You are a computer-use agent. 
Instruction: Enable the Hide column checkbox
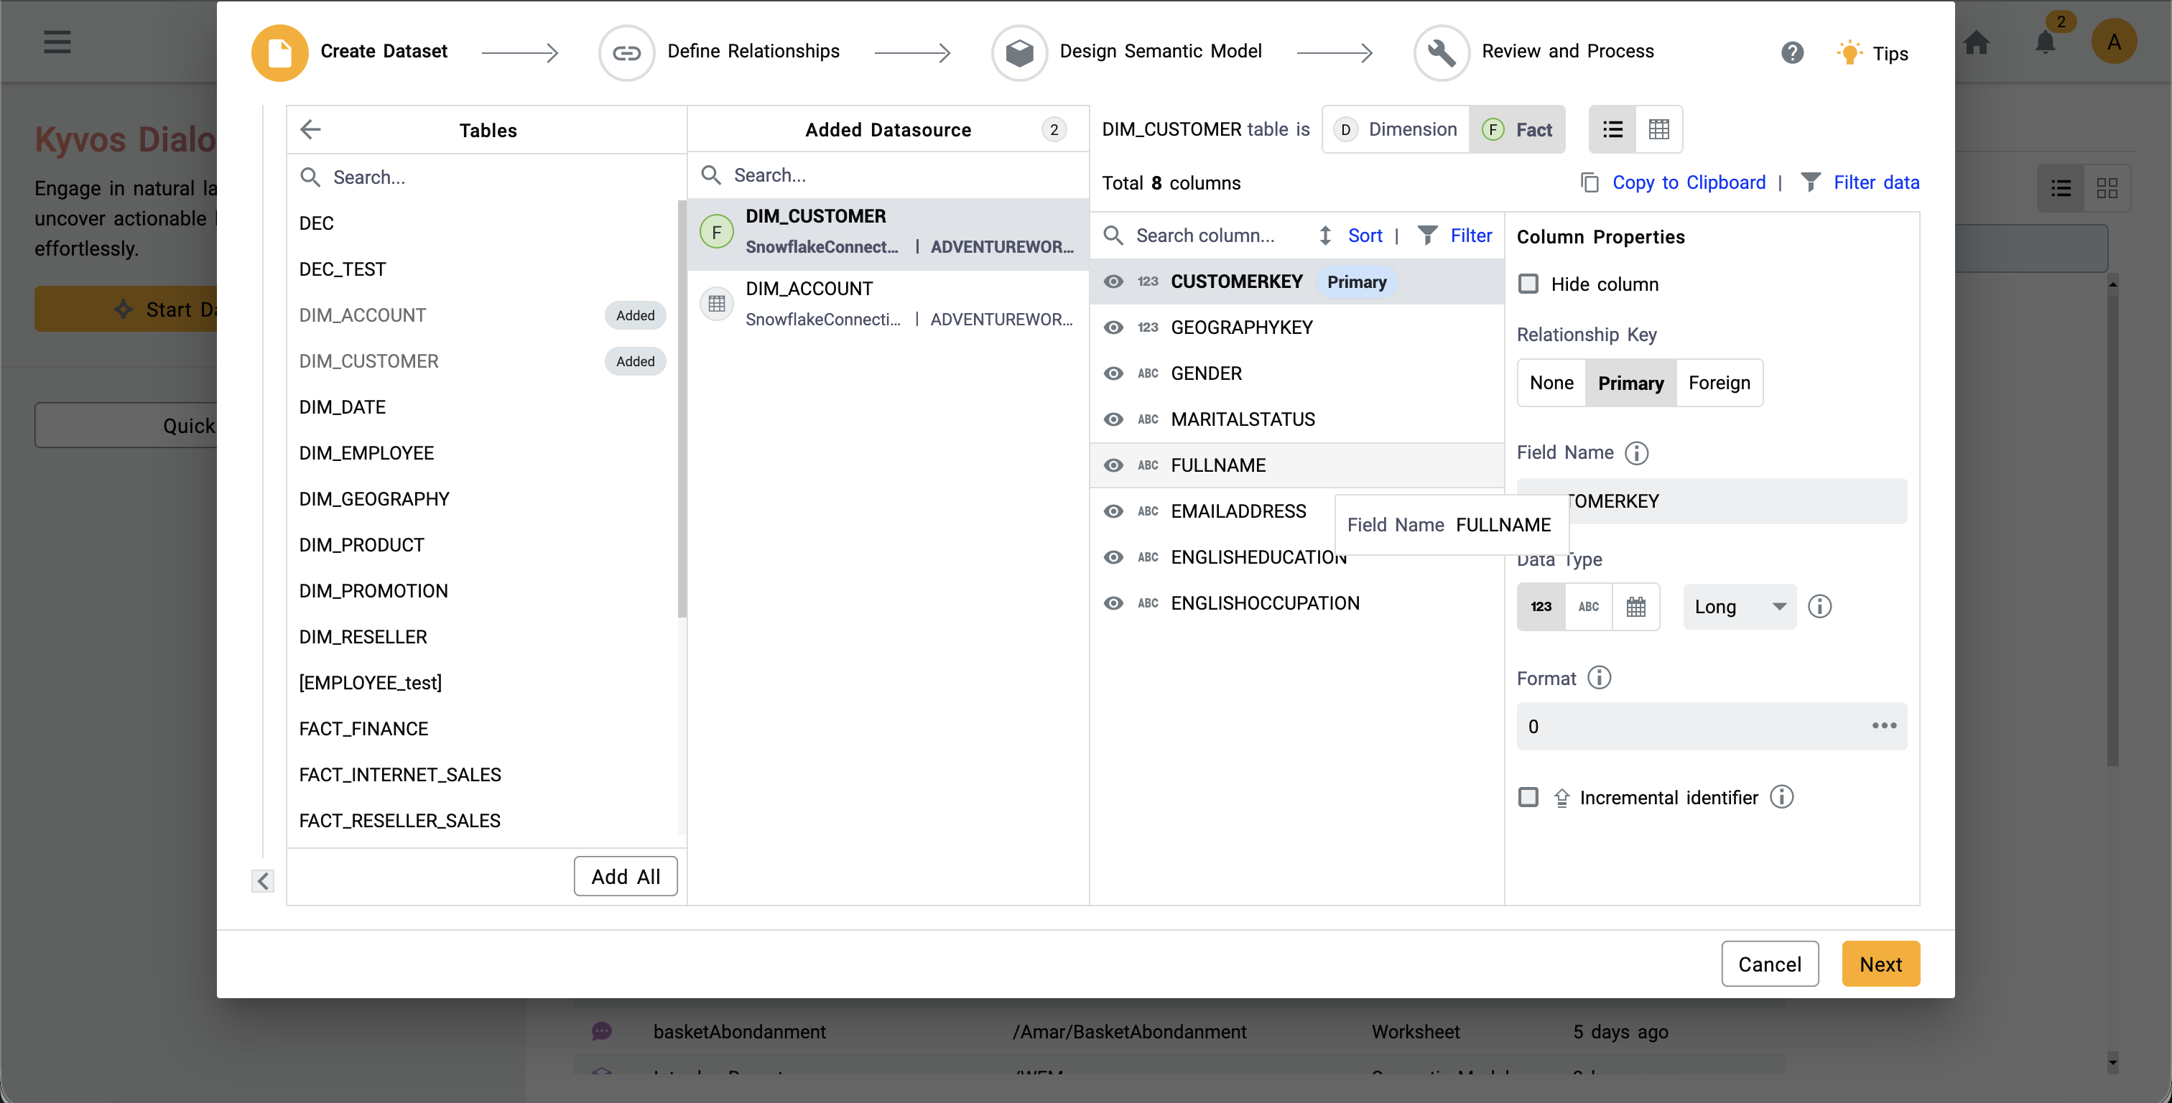click(1528, 284)
